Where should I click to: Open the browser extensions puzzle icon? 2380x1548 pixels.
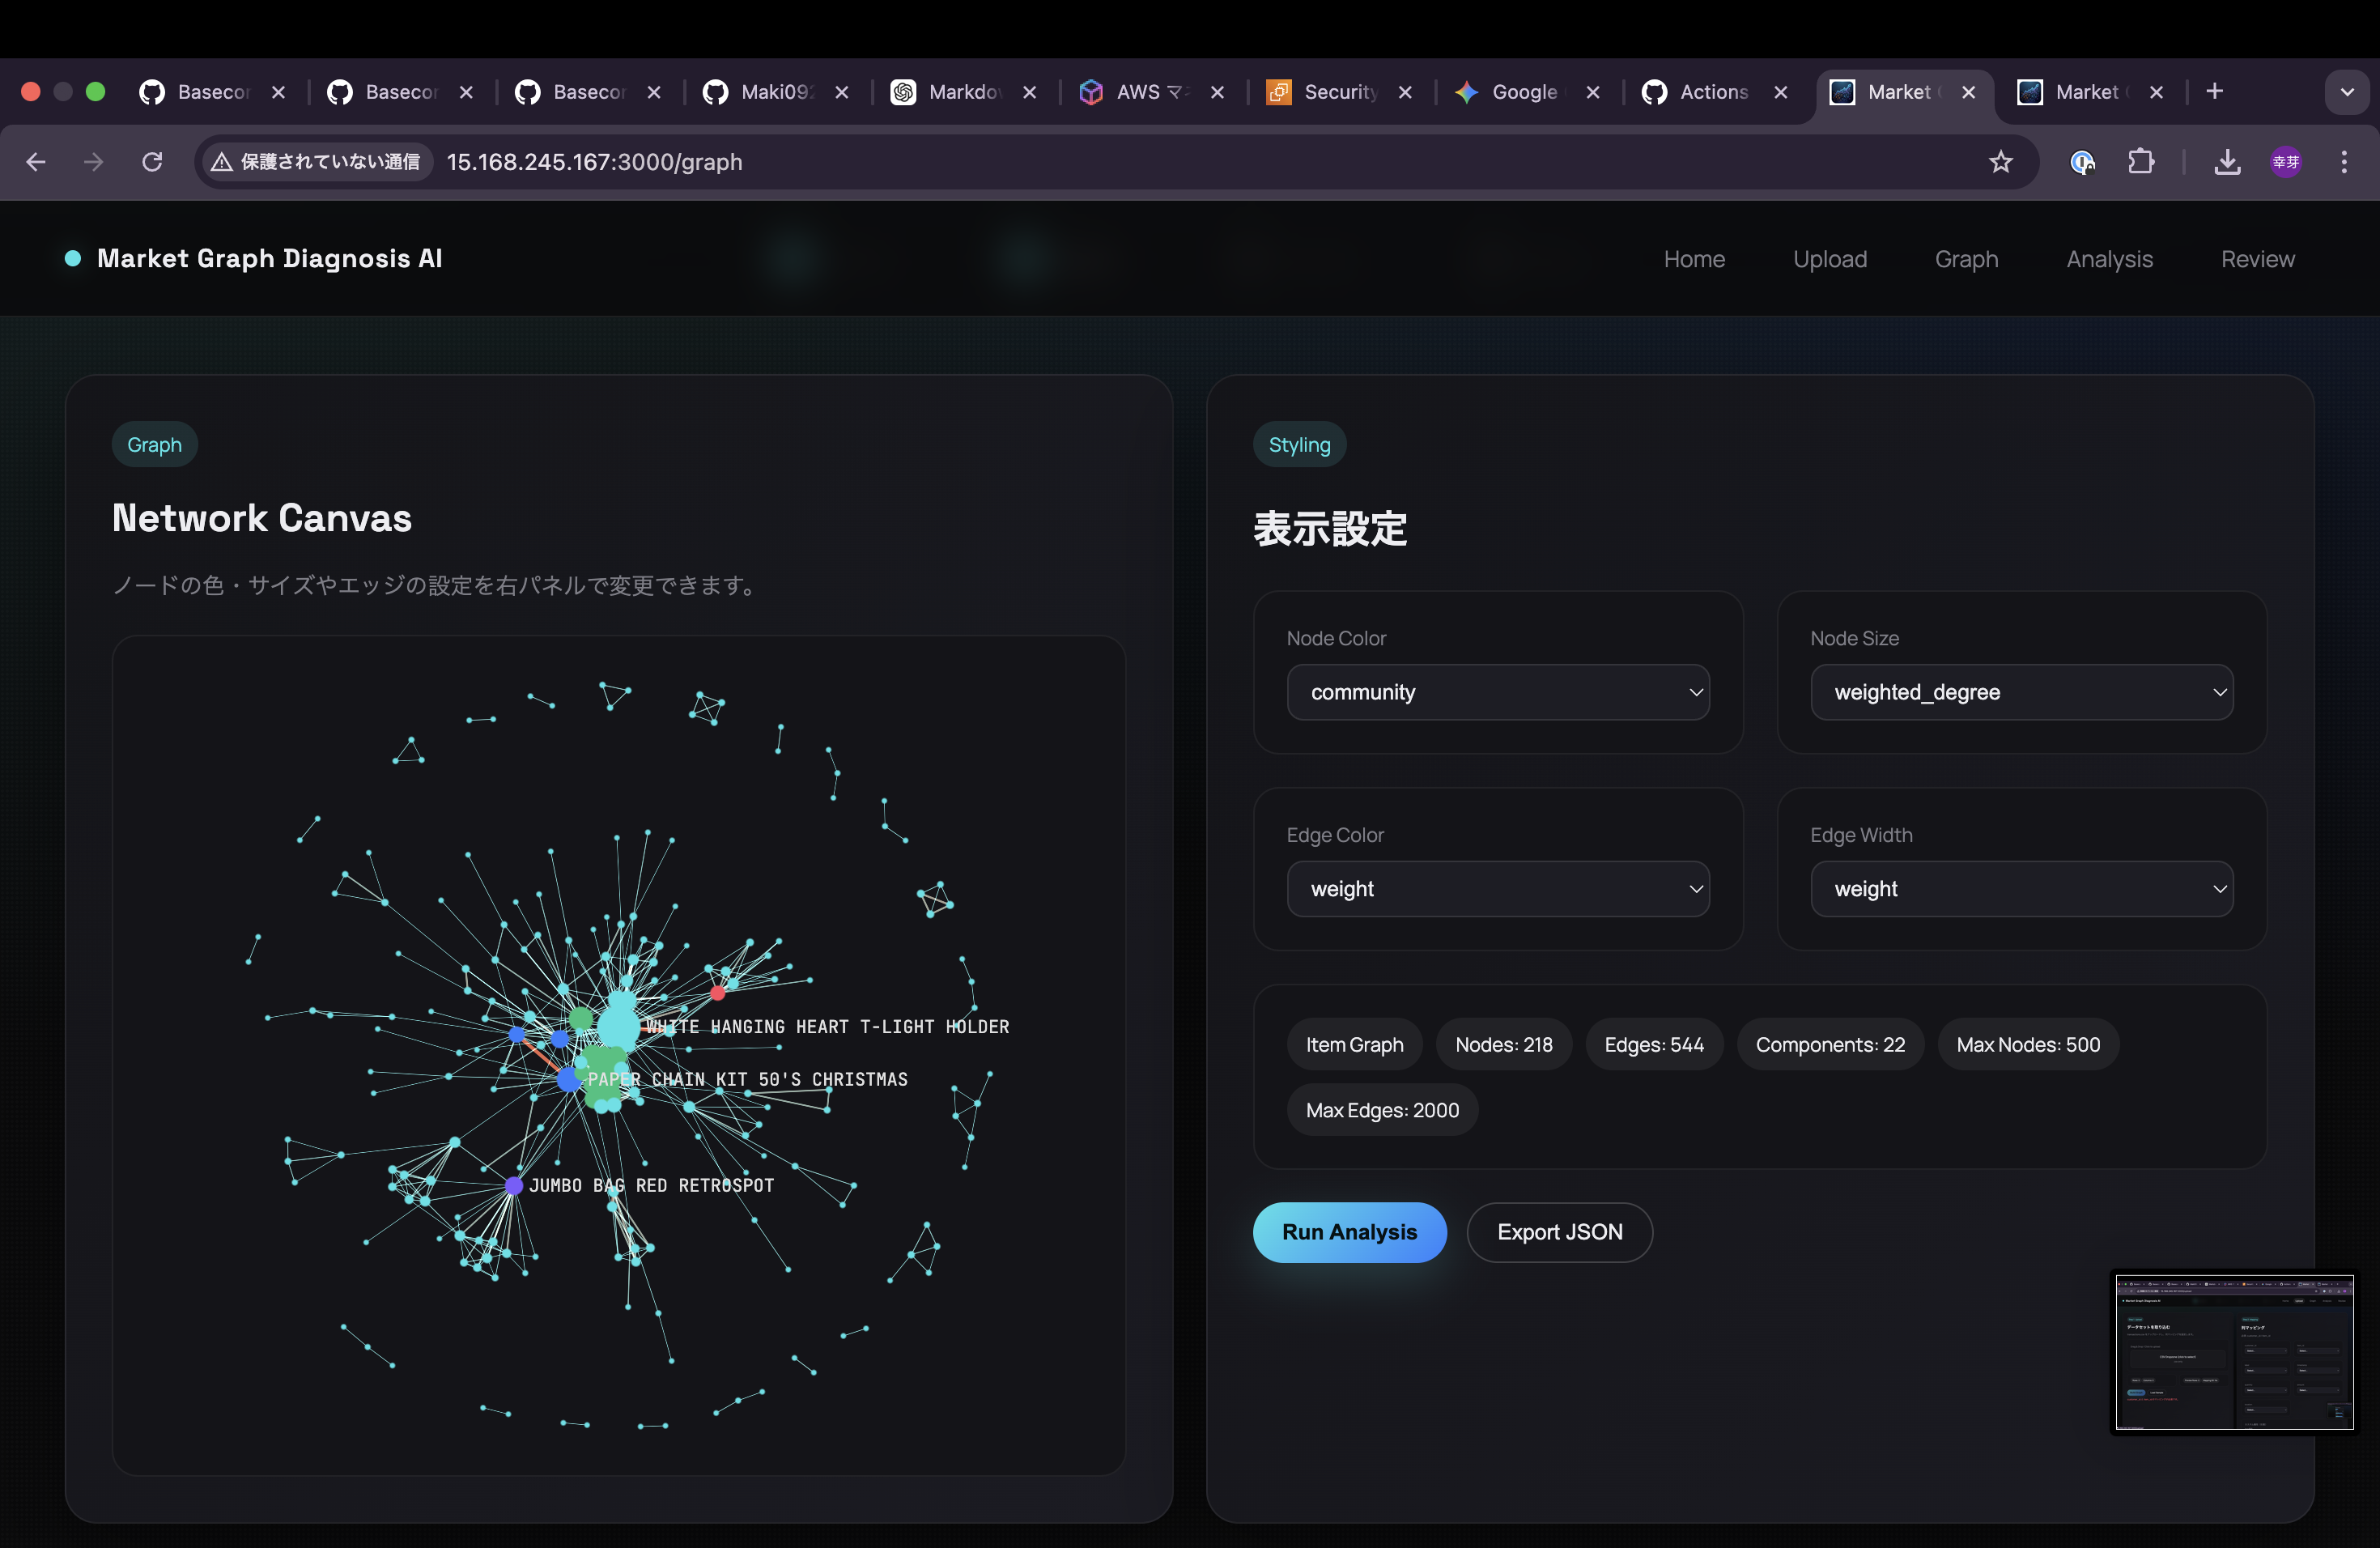point(2141,162)
